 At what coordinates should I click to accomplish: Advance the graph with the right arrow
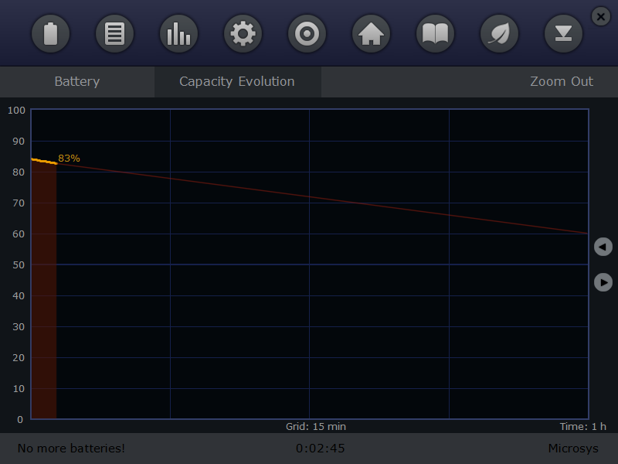coord(603,282)
